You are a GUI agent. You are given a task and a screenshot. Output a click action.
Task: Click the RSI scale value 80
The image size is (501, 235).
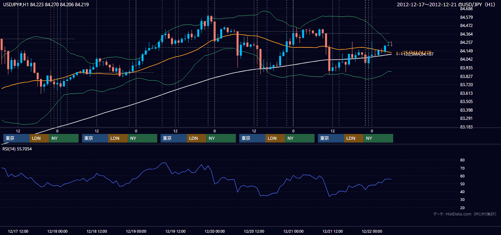462,160
